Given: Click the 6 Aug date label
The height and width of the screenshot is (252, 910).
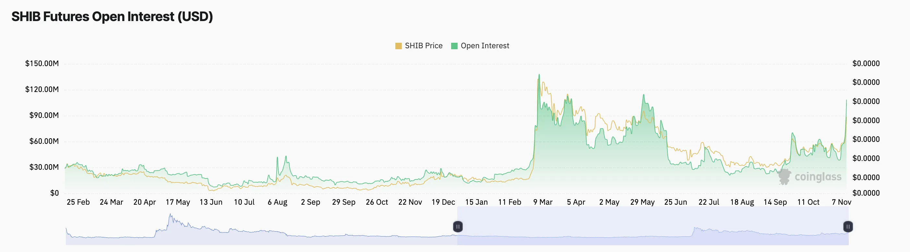Looking at the screenshot, I should 277,202.
